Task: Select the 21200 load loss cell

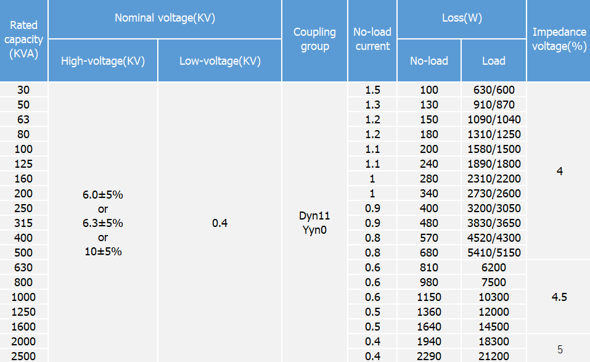Action: click(x=493, y=356)
